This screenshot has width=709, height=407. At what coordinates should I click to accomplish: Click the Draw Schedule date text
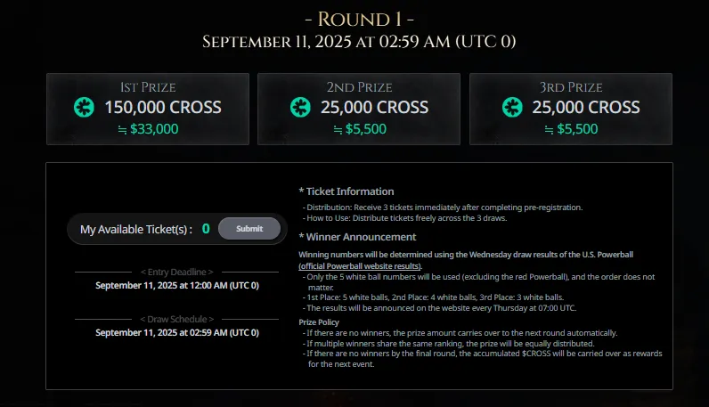point(176,332)
